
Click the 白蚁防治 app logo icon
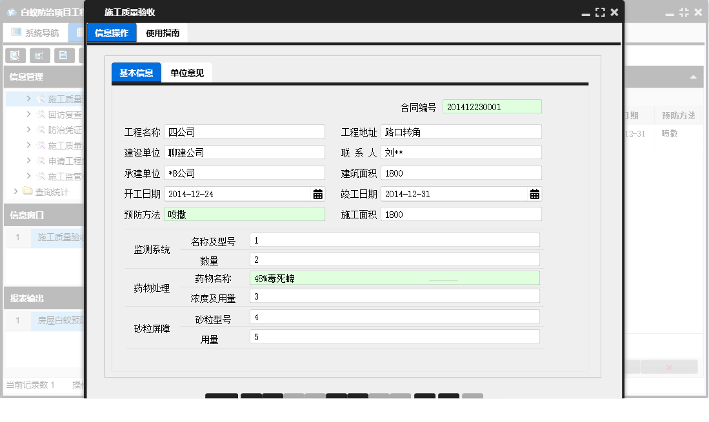[x=12, y=13]
